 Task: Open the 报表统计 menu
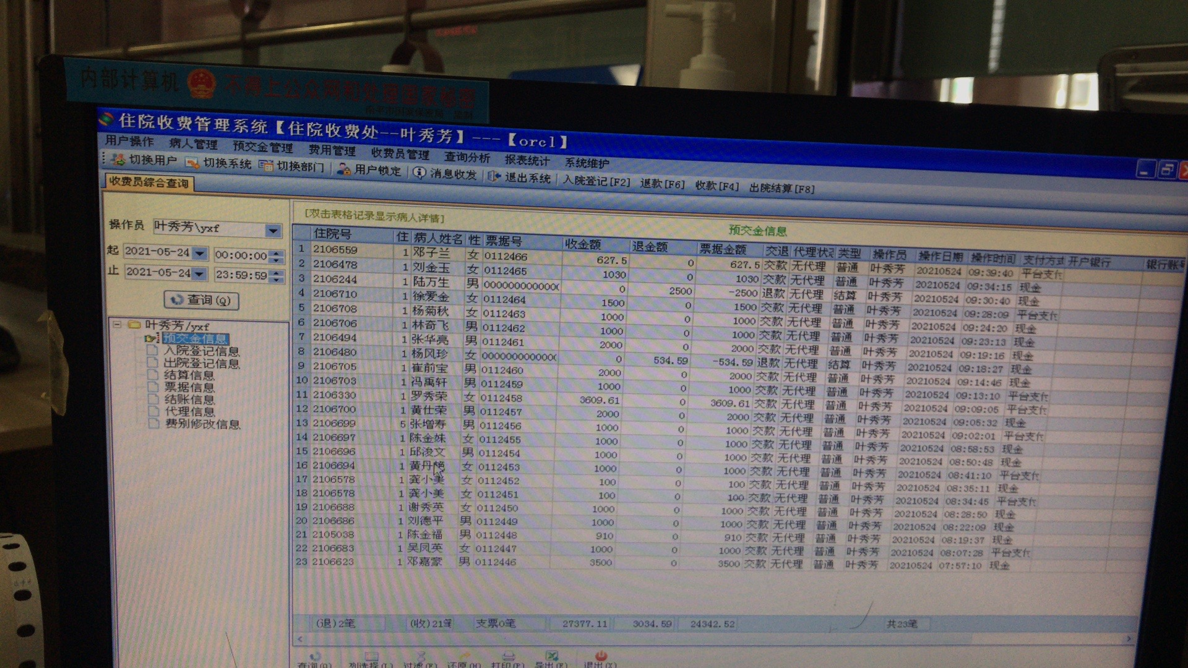pyautogui.click(x=527, y=160)
